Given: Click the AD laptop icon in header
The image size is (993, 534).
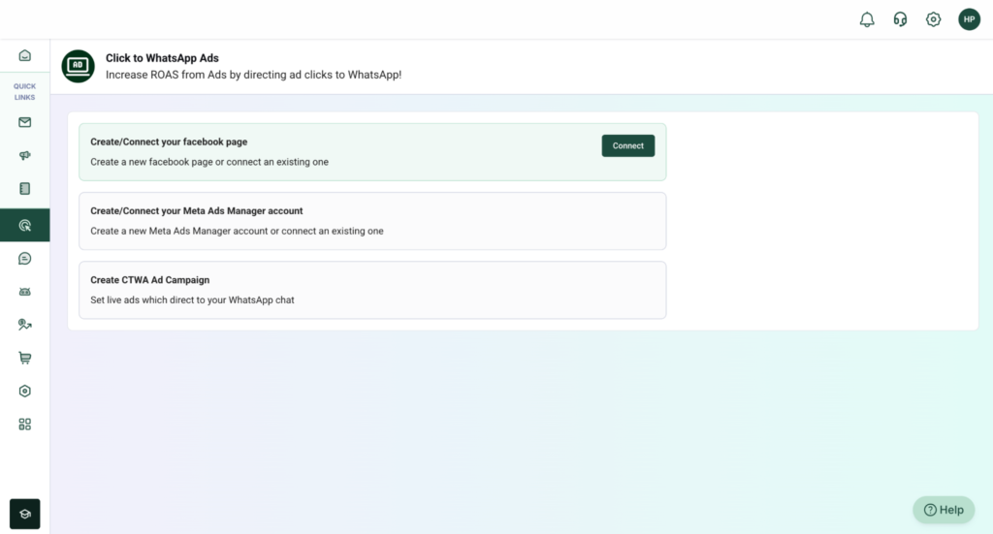Looking at the screenshot, I should [x=78, y=66].
